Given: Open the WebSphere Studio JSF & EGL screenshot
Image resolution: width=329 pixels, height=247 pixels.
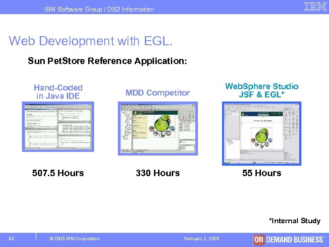Looking at the screenshot, I should 262,134.
